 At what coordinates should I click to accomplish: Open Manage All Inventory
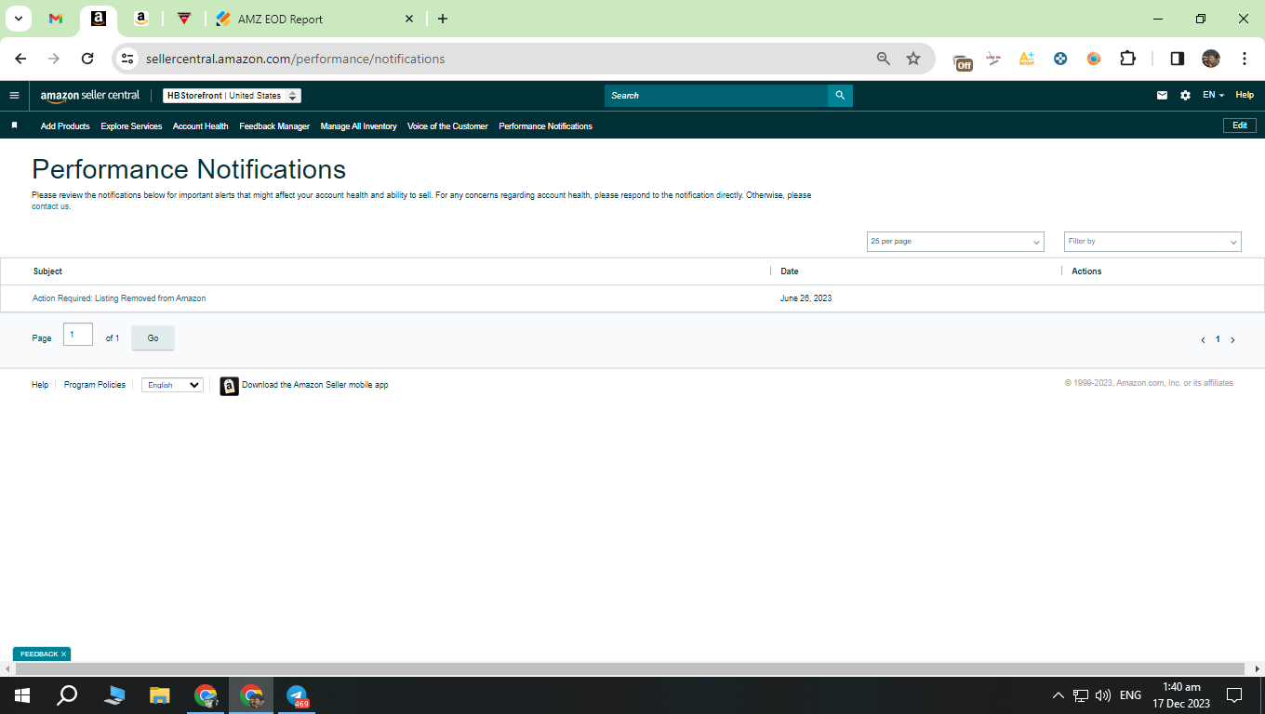(358, 126)
